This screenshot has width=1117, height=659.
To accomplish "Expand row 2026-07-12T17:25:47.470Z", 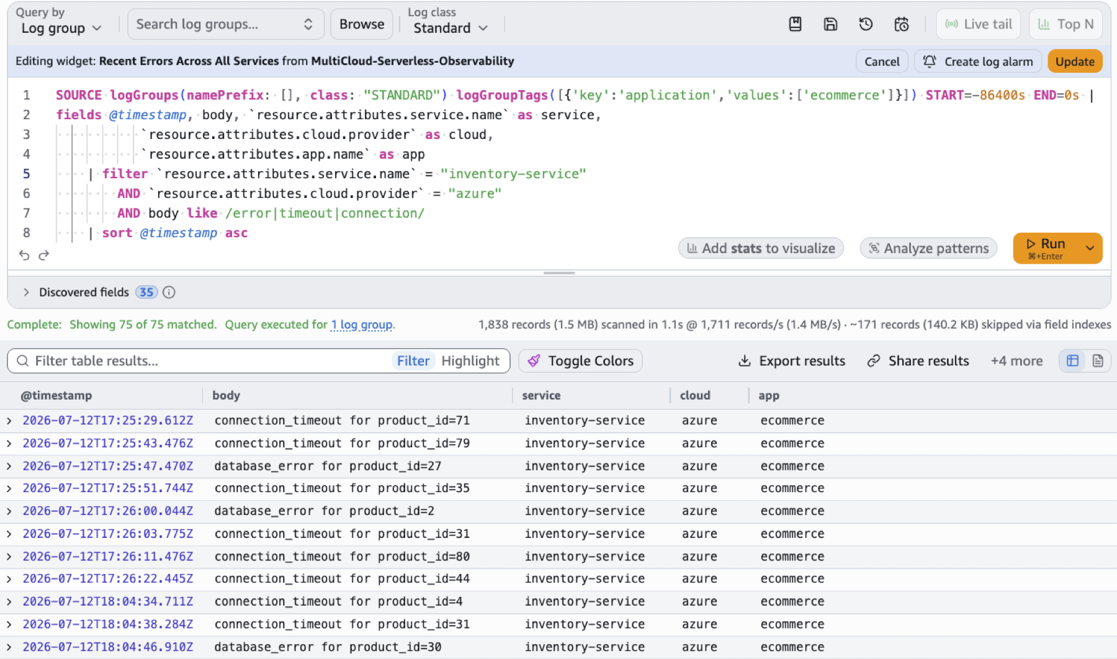I will 9,466.
